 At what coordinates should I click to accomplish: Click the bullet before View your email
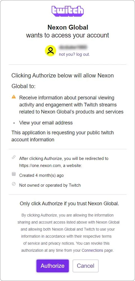pyautogui.click(x=14, y=123)
